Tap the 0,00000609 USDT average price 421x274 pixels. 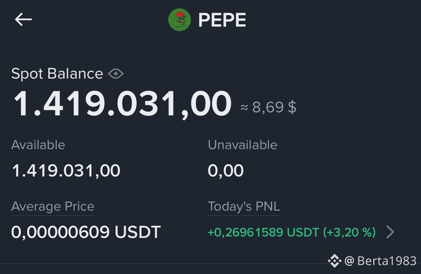click(86, 232)
